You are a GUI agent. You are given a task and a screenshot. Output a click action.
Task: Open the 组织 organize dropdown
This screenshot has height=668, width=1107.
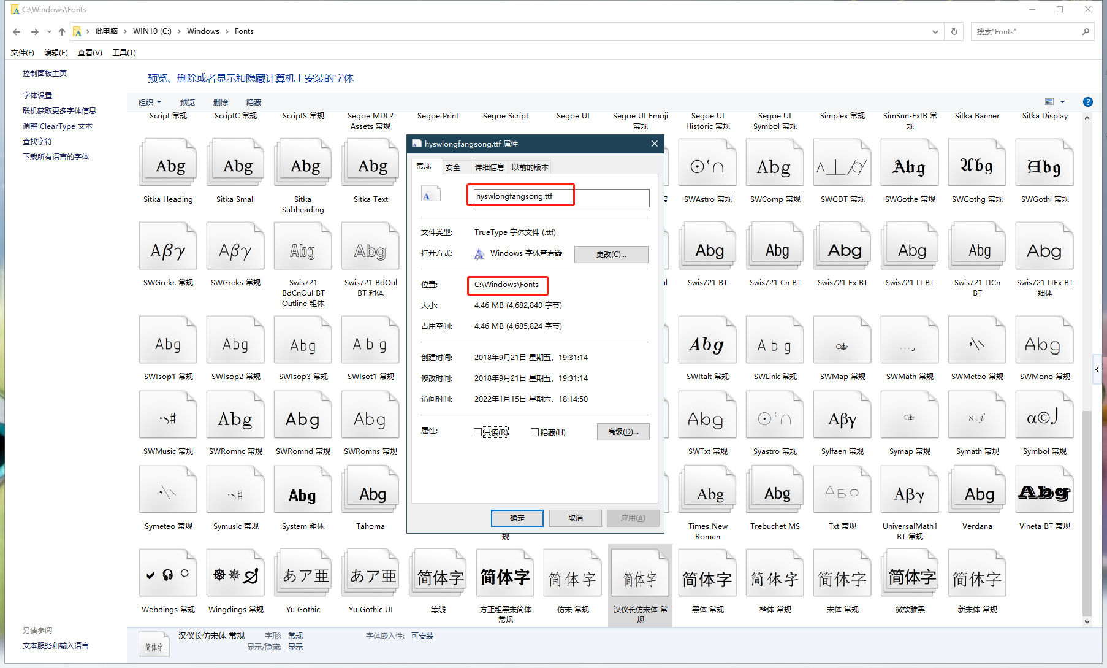point(150,102)
